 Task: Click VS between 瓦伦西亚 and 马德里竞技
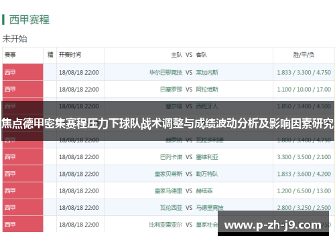pos(189,208)
